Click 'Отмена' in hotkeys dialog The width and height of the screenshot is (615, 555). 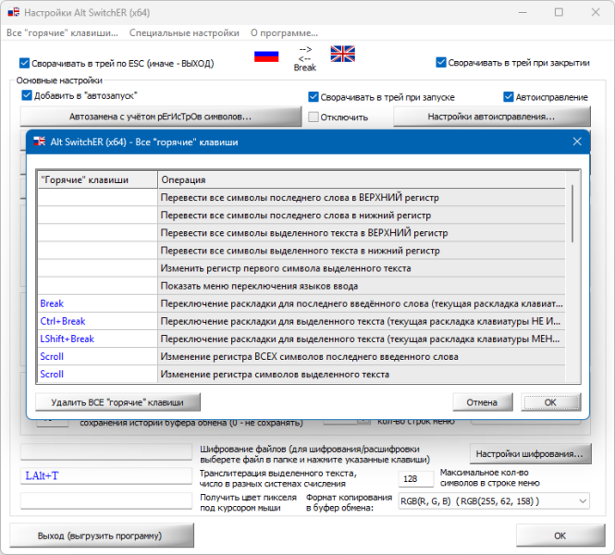pos(483,402)
